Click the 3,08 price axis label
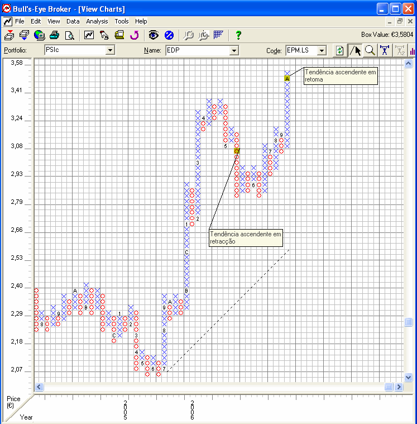Screen dimensions: 417x424 click(x=17, y=146)
